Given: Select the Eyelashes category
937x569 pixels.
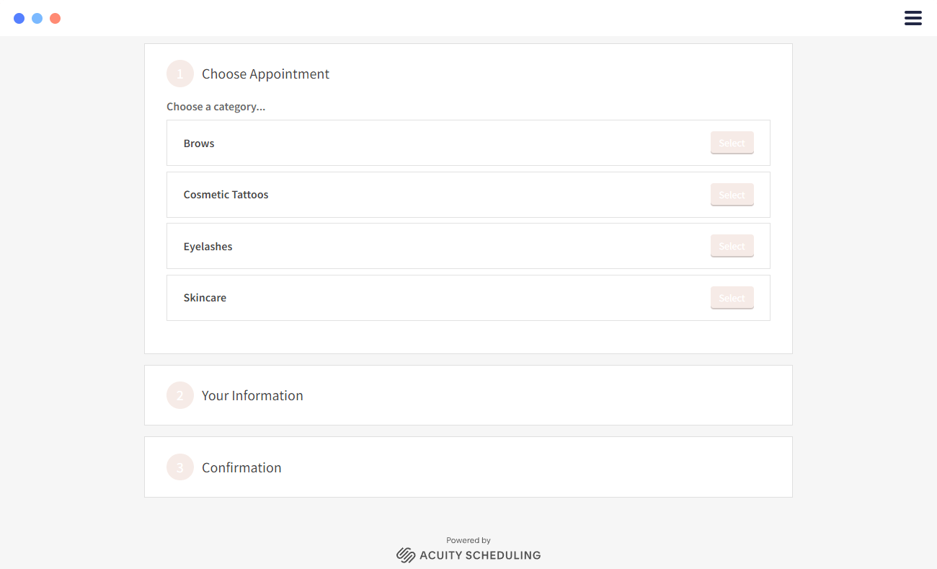Looking at the screenshot, I should 732,246.
